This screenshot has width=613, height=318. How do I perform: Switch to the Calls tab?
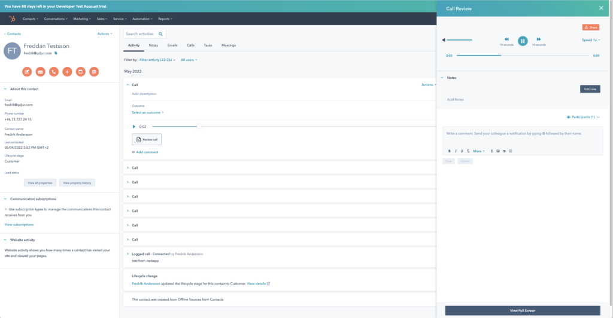190,45
